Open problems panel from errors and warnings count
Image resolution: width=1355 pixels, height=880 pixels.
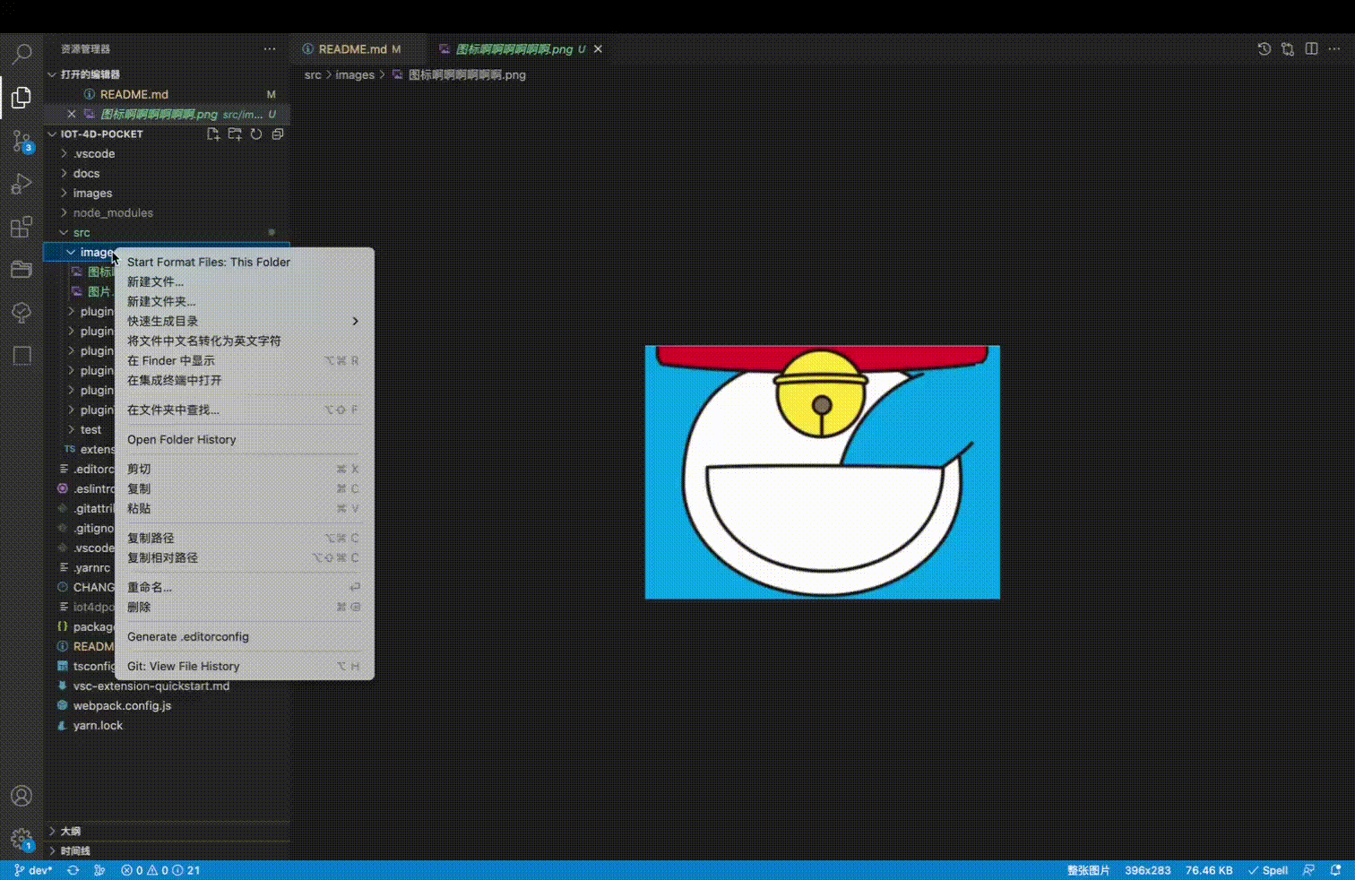pos(160,870)
